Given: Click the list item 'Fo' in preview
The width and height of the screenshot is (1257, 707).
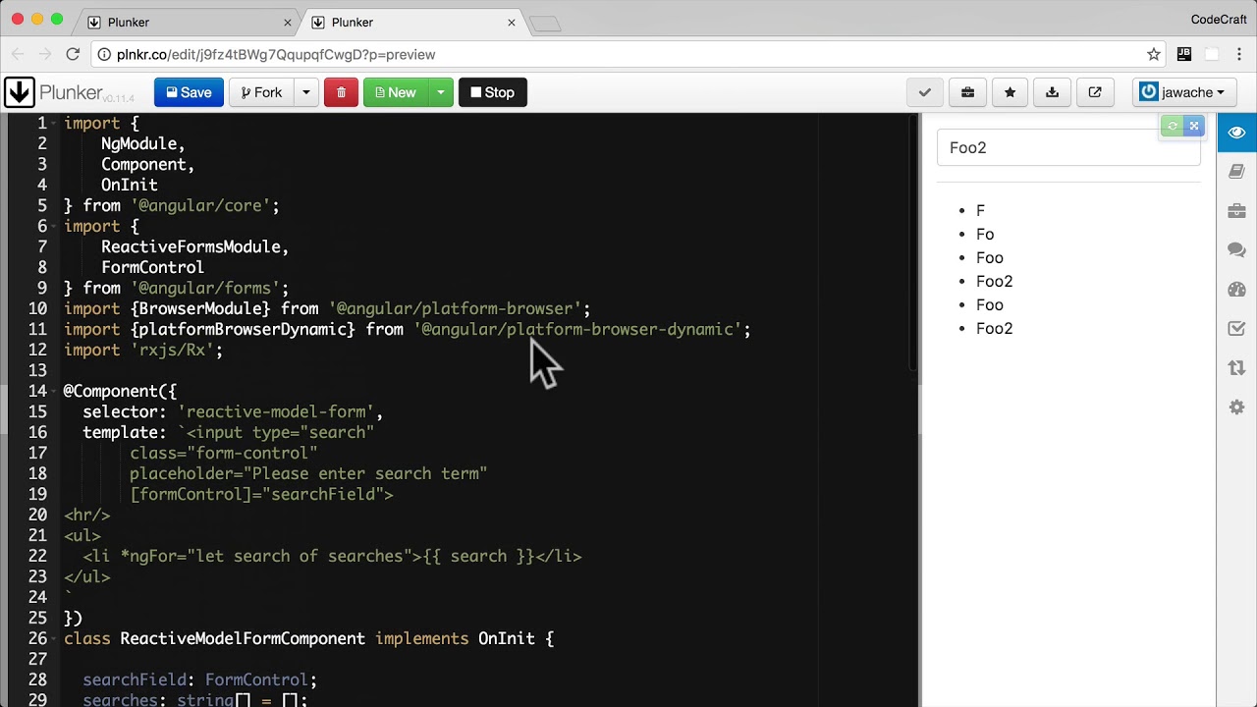Looking at the screenshot, I should pos(985,234).
